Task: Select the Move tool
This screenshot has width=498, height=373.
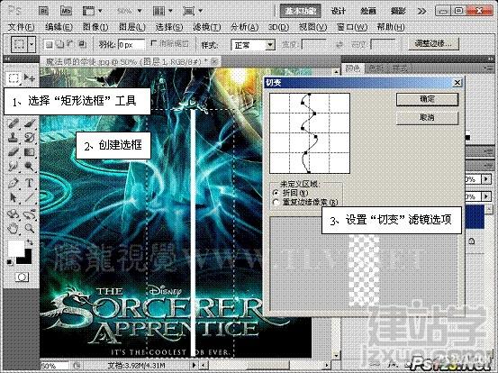Action: 30,77
